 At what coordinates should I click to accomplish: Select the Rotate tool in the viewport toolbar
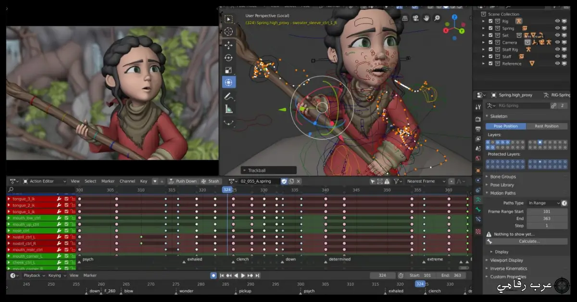point(229,57)
